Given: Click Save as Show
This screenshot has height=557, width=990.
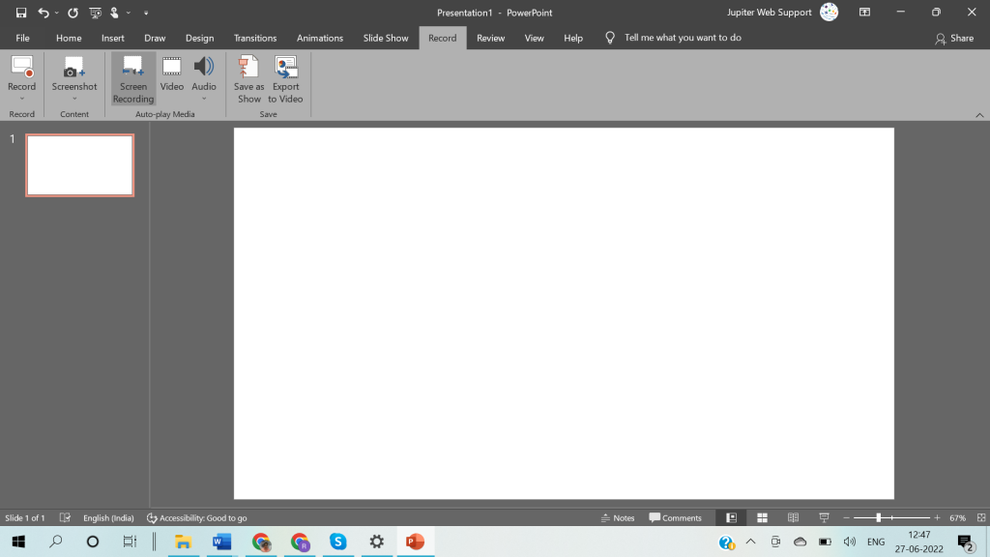Looking at the screenshot, I should coord(248,79).
